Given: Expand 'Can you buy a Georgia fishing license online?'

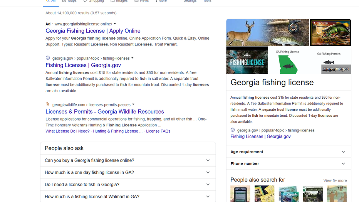Looking at the screenshot, I should pos(128,160).
